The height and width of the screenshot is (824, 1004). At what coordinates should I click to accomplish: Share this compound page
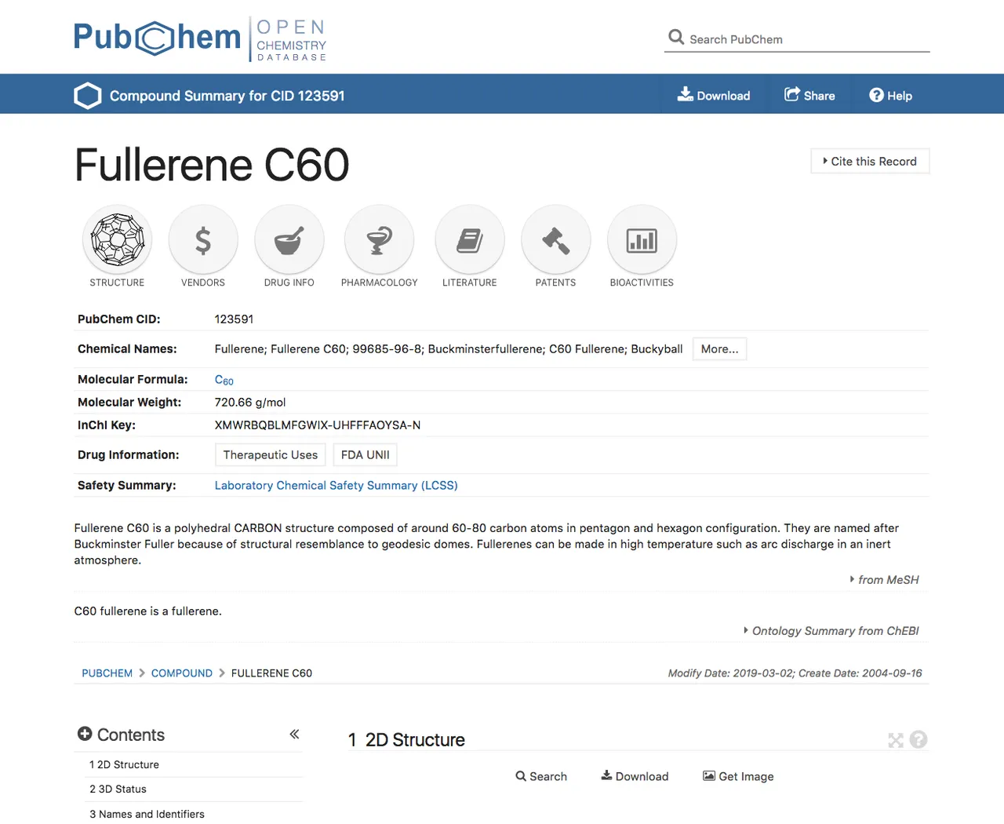[809, 95]
